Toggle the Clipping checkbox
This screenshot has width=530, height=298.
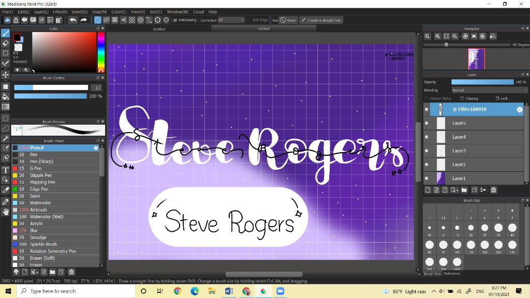(462, 98)
